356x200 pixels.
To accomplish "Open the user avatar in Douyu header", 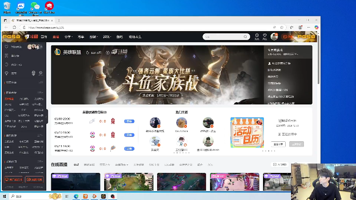I will pyautogui.click(x=274, y=37).
